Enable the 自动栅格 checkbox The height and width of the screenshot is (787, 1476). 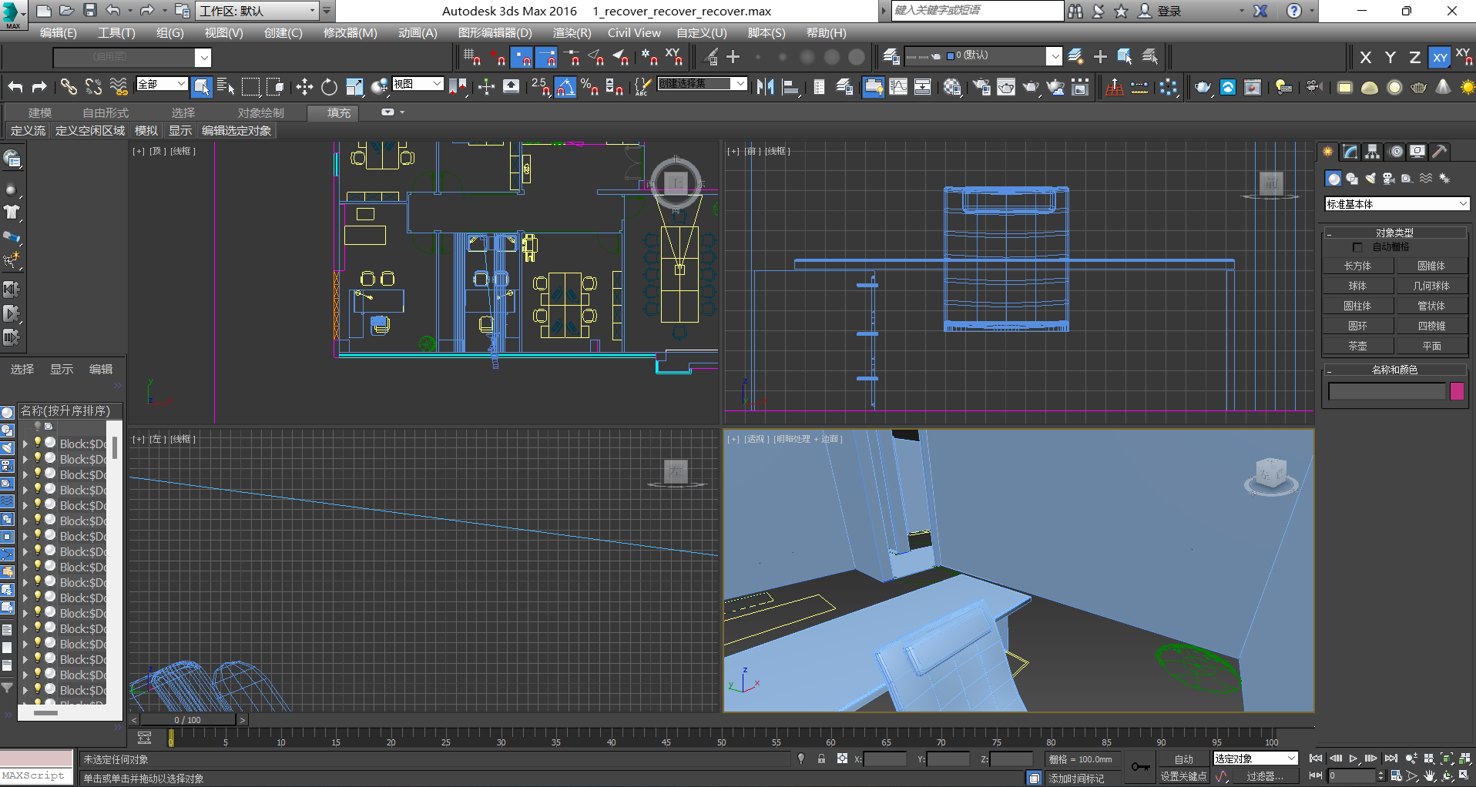(1357, 247)
